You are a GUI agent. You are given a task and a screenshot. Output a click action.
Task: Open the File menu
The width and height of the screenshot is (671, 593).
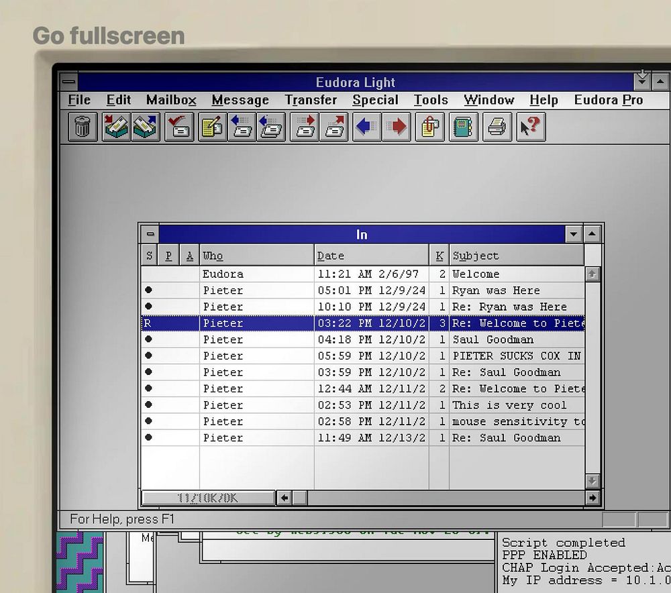click(79, 100)
